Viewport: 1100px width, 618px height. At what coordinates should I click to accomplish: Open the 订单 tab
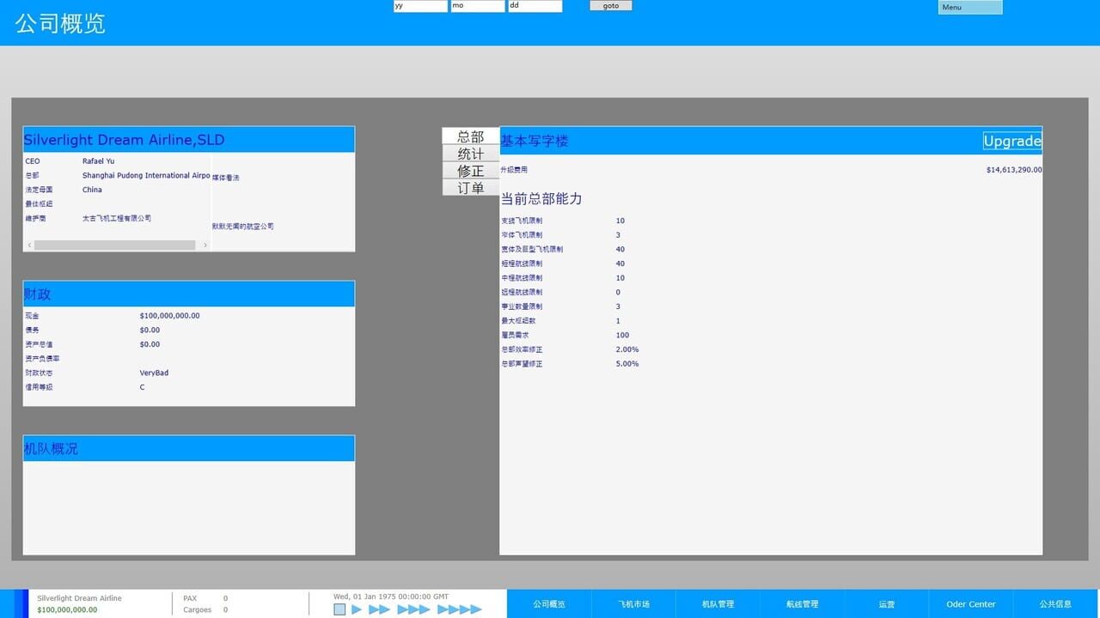point(470,188)
